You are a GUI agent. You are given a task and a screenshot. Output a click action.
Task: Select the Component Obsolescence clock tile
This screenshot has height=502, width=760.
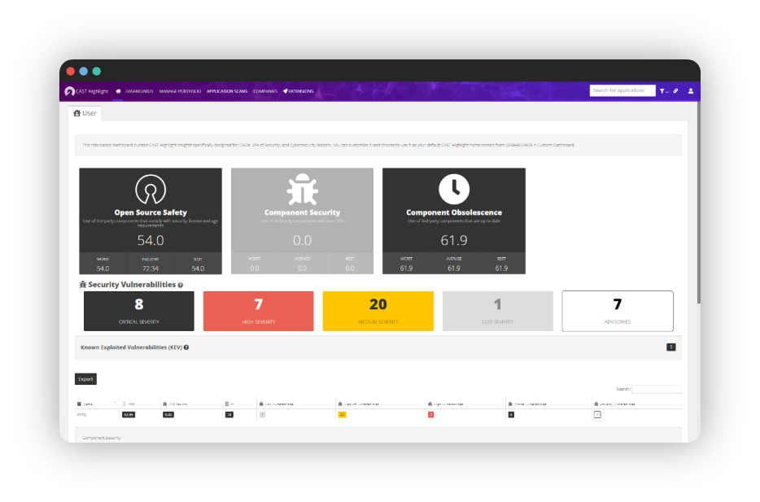pos(453,220)
